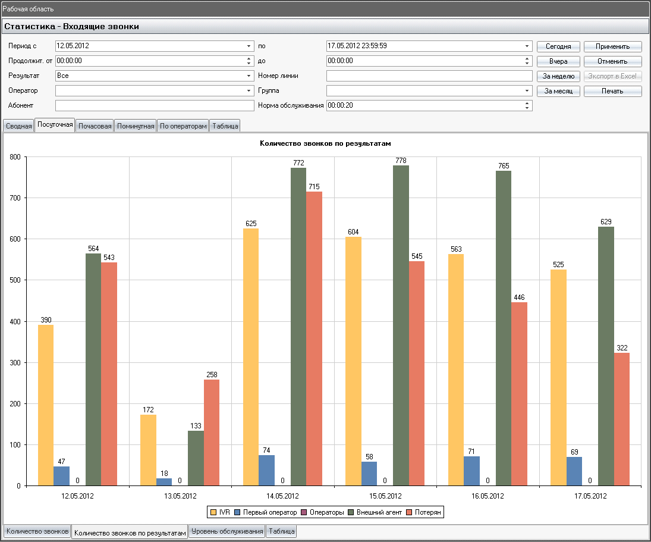Image resolution: width=651 pixels, height=542 pixels.
Task: Open the Группа dropdown list
Action: 526,90
